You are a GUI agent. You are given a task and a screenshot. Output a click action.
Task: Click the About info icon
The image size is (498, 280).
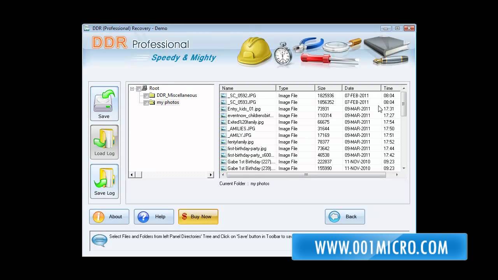(x=99, y=217)
